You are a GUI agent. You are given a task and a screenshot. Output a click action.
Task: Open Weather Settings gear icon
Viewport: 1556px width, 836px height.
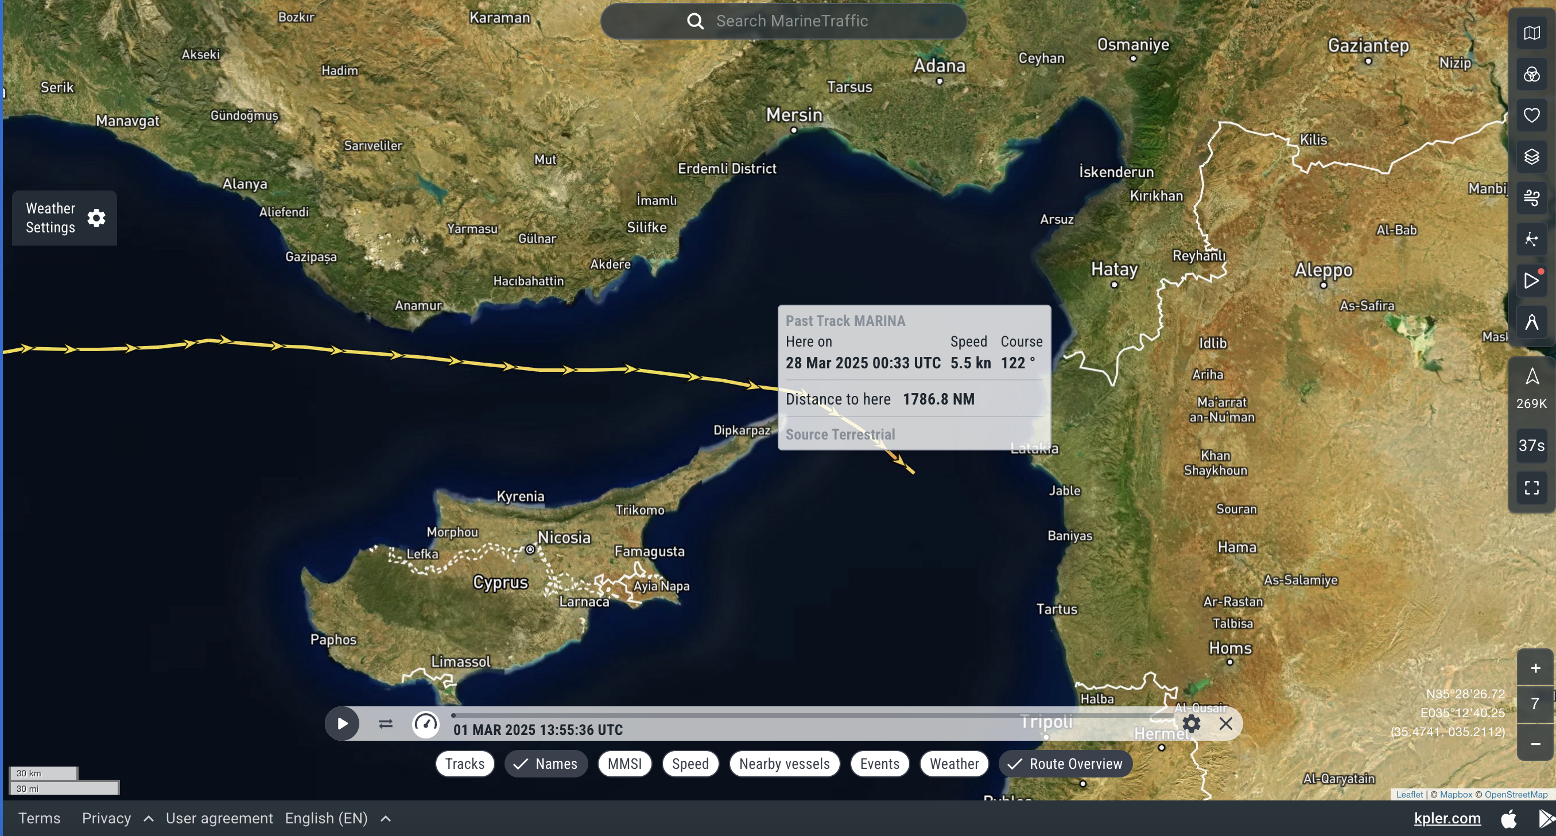coord(96,218)
